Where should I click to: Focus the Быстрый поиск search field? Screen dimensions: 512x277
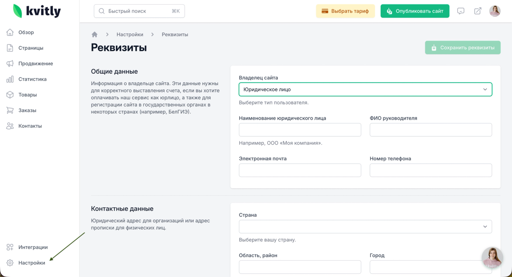tap(139, 11)
